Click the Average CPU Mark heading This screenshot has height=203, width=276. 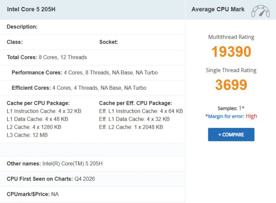pos(218,9)
